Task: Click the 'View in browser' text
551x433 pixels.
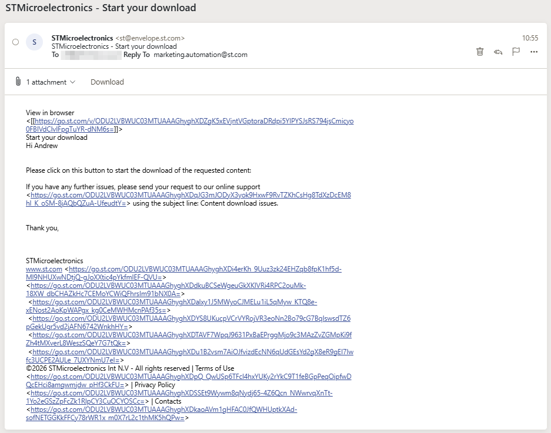Action: click(50, 113)
